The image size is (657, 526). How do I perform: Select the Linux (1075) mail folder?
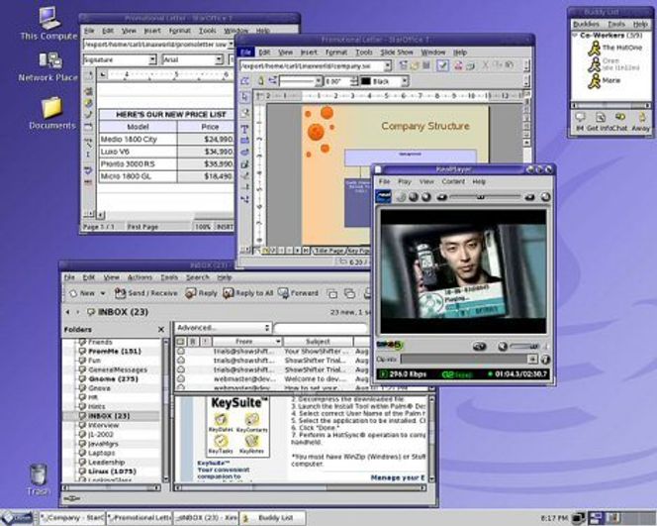pyautogui.click(x=112, y=472)
